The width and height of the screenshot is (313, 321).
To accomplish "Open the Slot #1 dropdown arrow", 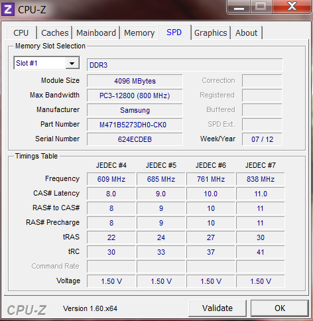I will click(x=72, y=64).
